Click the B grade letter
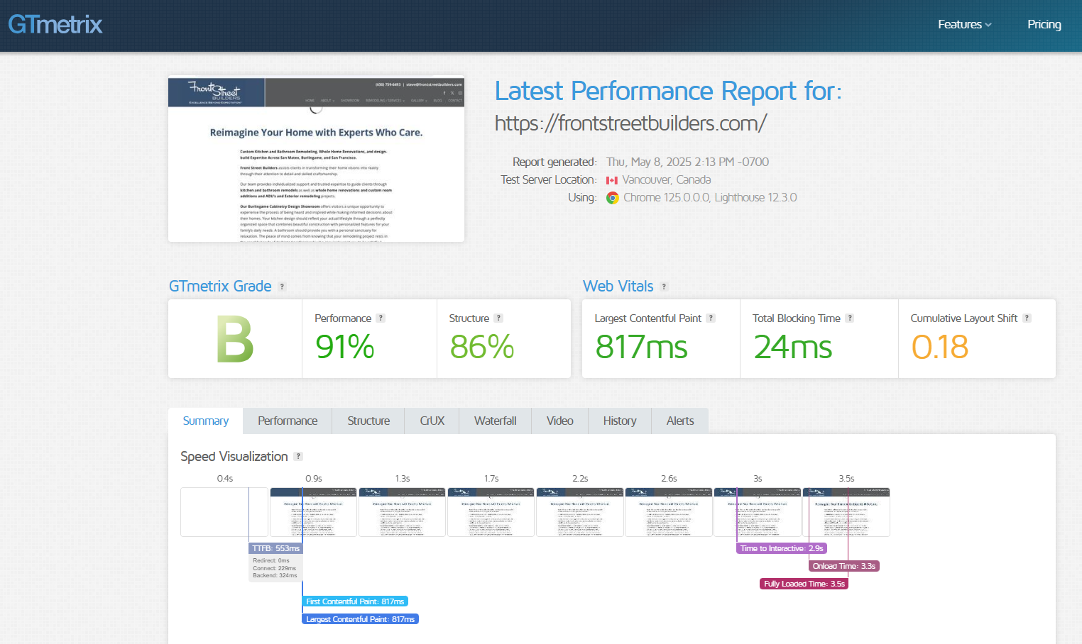1082x644 pixels. coord(235,340)
